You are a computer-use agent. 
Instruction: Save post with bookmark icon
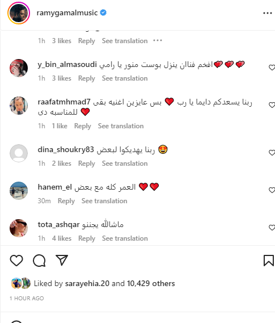pos(269,261)
